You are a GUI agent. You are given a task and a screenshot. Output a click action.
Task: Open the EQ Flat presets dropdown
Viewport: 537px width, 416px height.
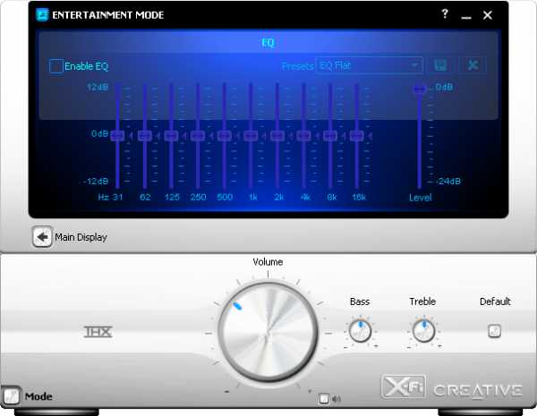click(369, 65)
